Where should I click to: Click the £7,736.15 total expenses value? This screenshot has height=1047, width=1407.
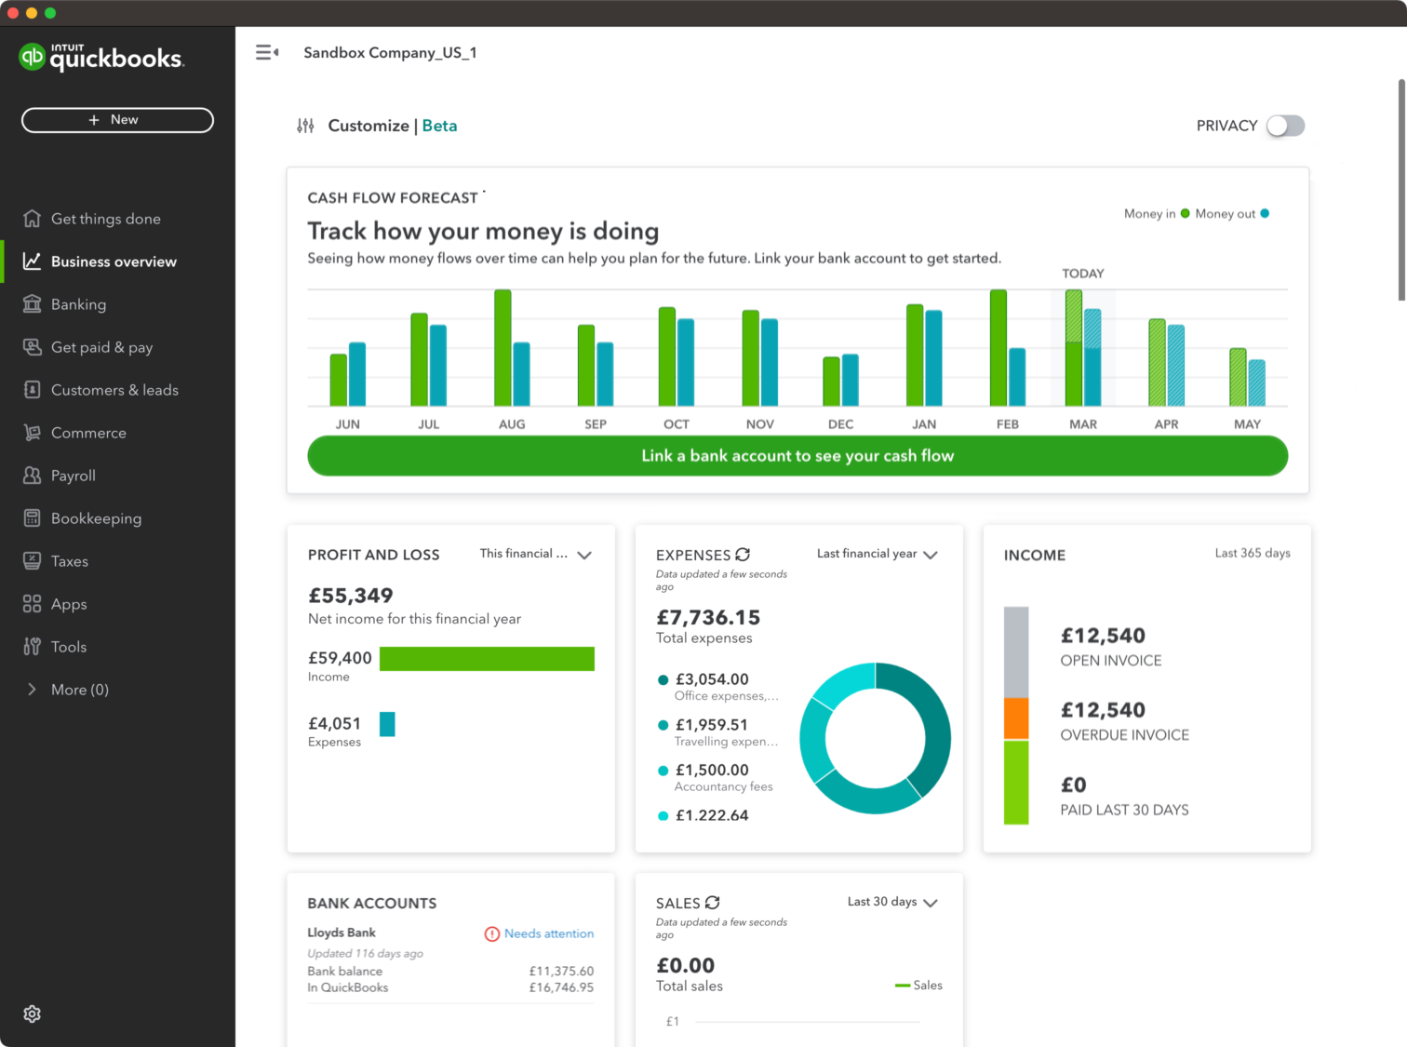pyautogui.click(x=708, y=617)
